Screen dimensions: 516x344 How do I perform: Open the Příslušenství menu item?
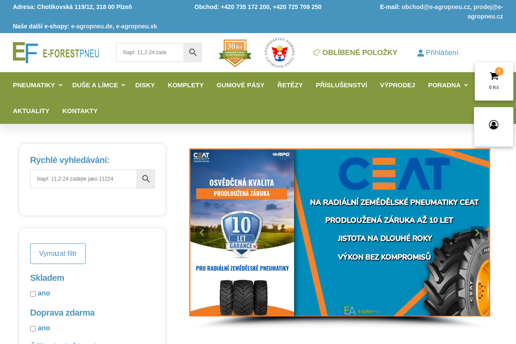(341, 85)
